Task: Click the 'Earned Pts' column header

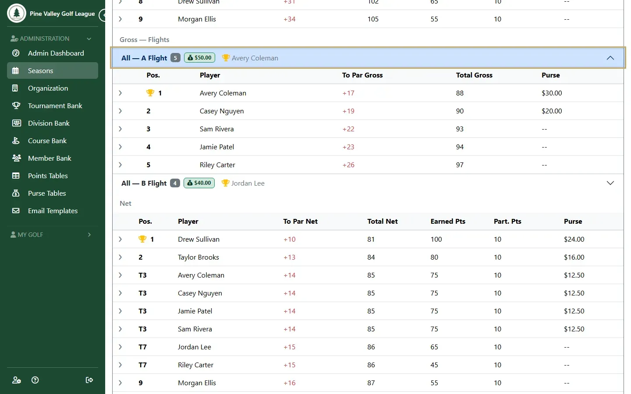Action: click(448, 222)
